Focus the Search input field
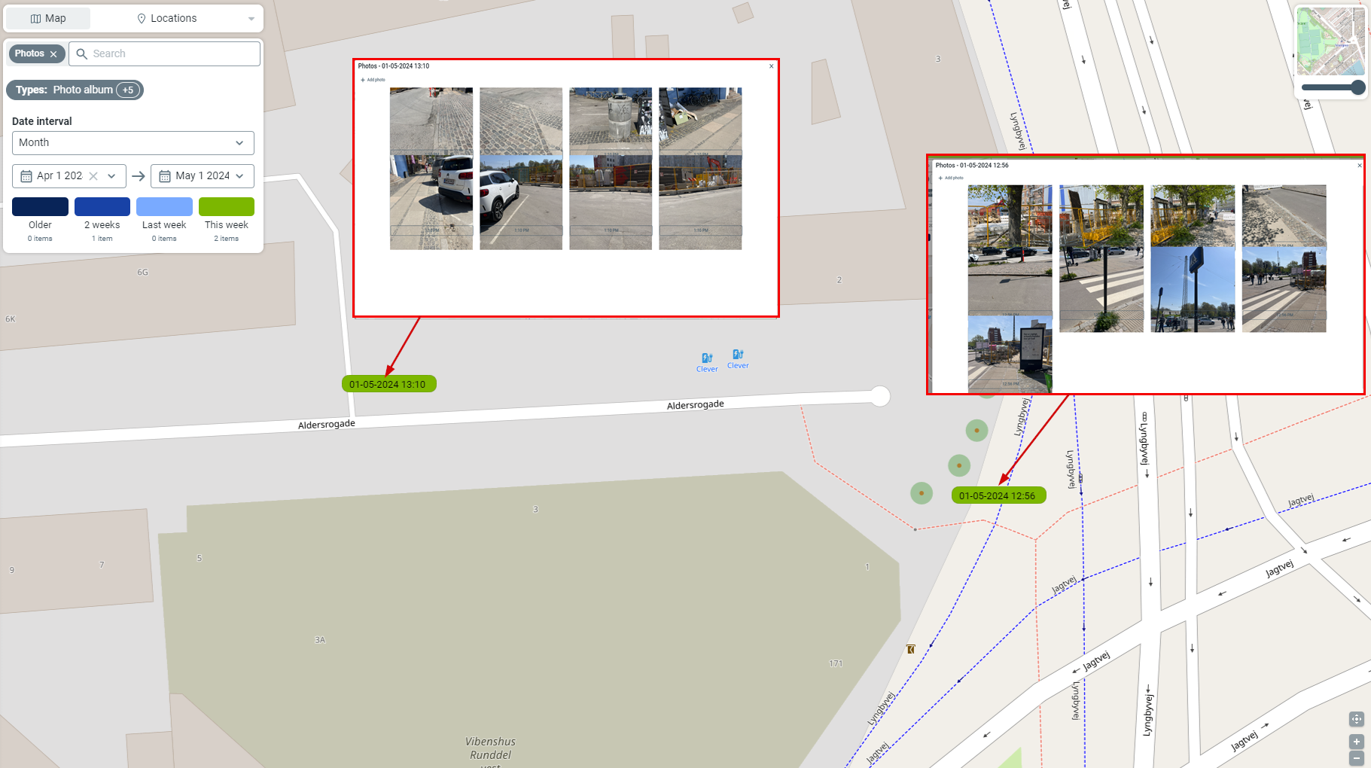The image size is (1371, 768). (164, 54)
